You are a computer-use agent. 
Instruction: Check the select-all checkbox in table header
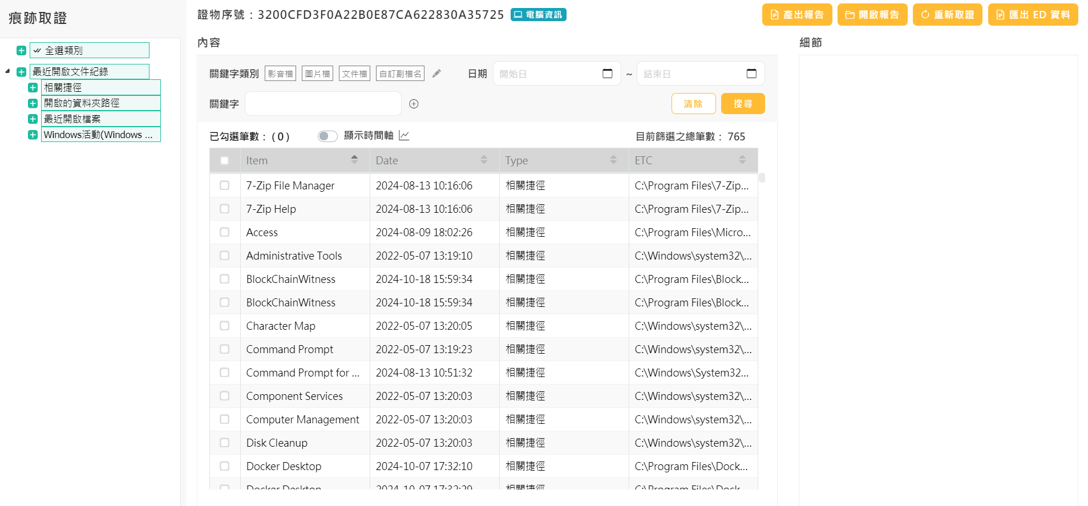(225, 161)
